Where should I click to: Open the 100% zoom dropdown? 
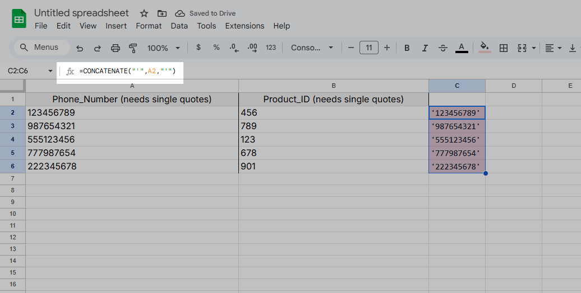(164, 48)
